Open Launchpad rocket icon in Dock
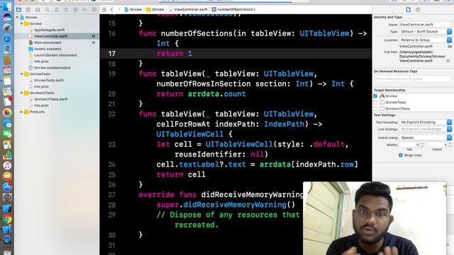This screenshot has height=255, width=454. (x=7, y=28)
